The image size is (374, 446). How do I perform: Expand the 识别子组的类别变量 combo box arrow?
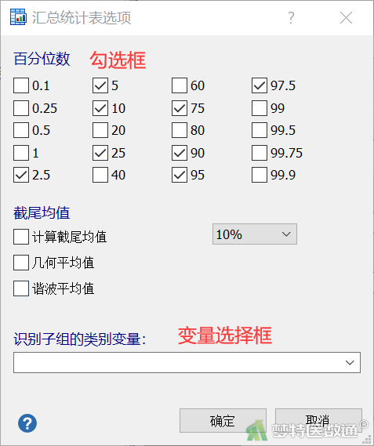pos(350,363)
